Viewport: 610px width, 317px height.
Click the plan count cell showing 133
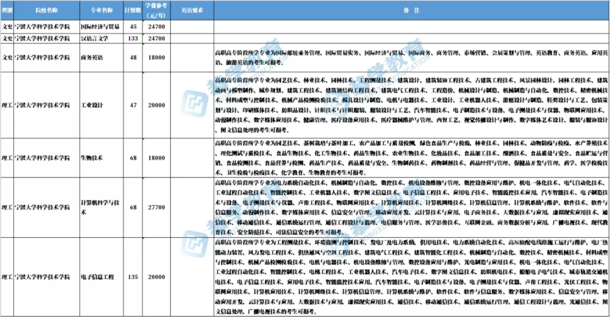pos(133,39)
